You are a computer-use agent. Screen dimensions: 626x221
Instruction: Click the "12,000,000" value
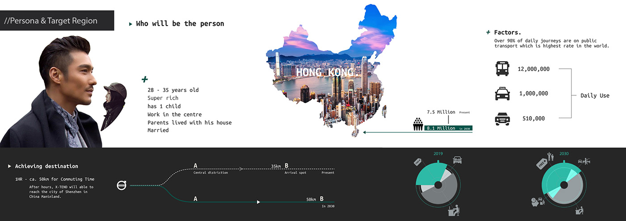pyautogui.click(x=533, y=69)
